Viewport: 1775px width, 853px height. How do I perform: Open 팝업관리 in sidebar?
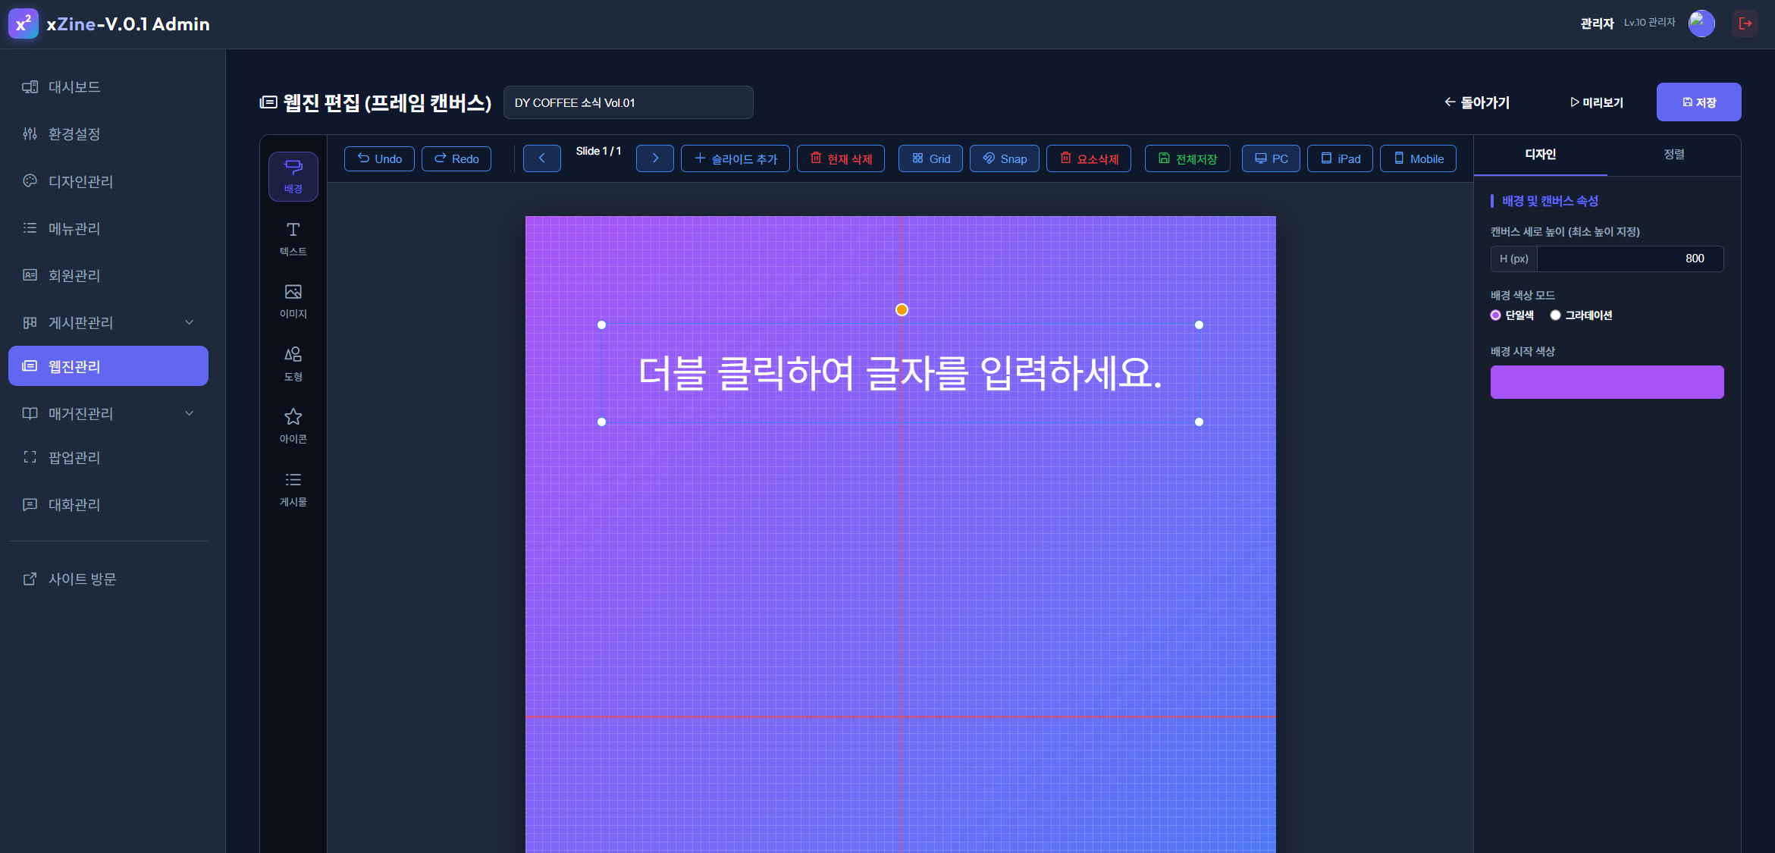tap(108, 457)
